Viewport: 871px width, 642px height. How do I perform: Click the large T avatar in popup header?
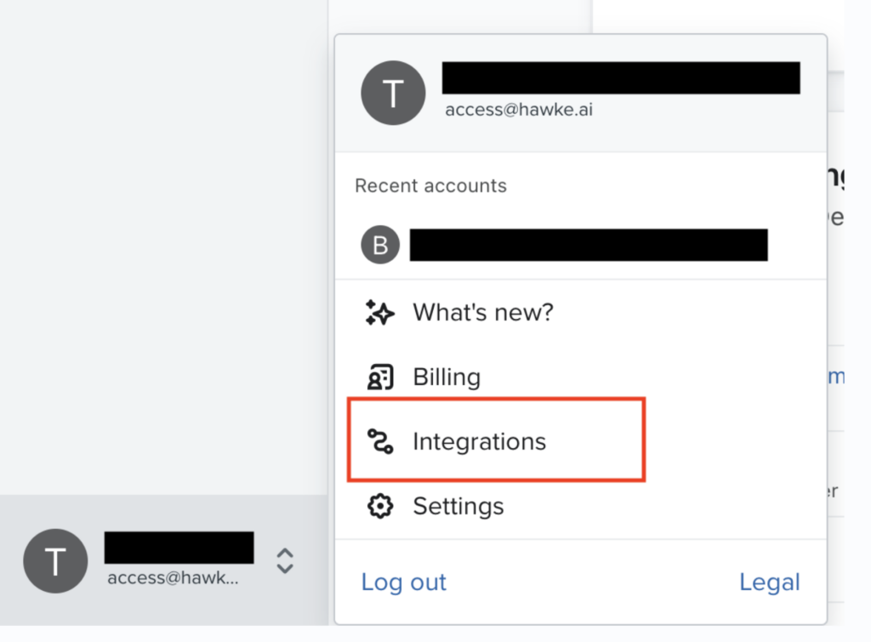(x=393, y=93)
